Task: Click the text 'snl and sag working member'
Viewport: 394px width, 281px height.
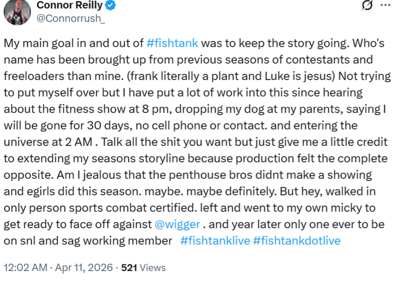Action: tap(88, 241)
